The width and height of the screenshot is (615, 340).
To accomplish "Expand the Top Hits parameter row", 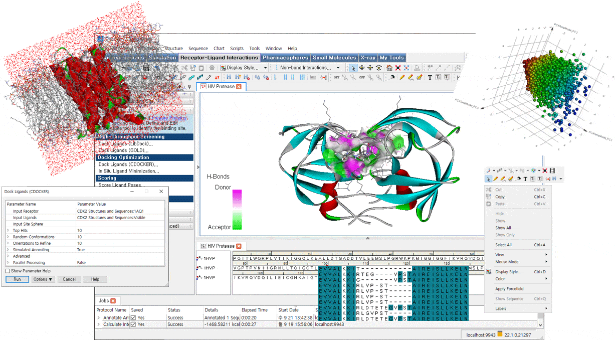I will [x=8, y=230].
